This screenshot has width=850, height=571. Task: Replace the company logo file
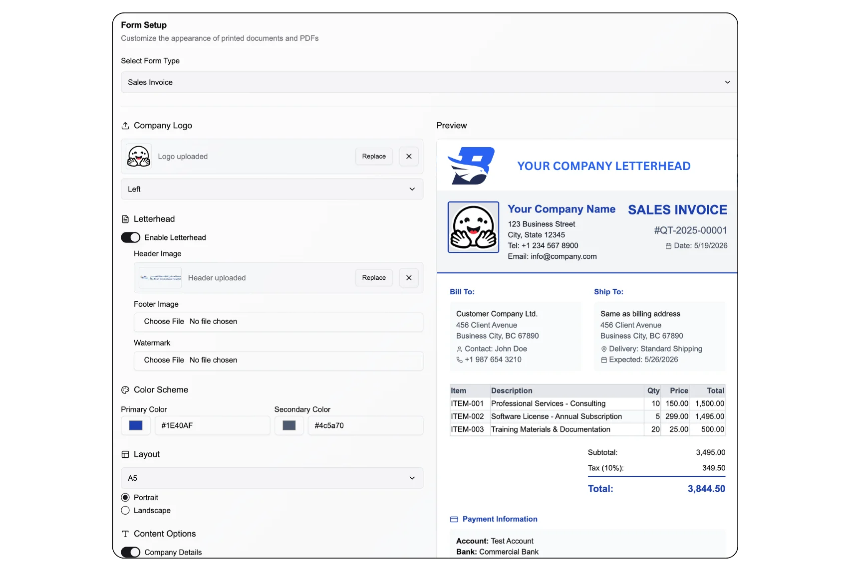tap(374, 157)
